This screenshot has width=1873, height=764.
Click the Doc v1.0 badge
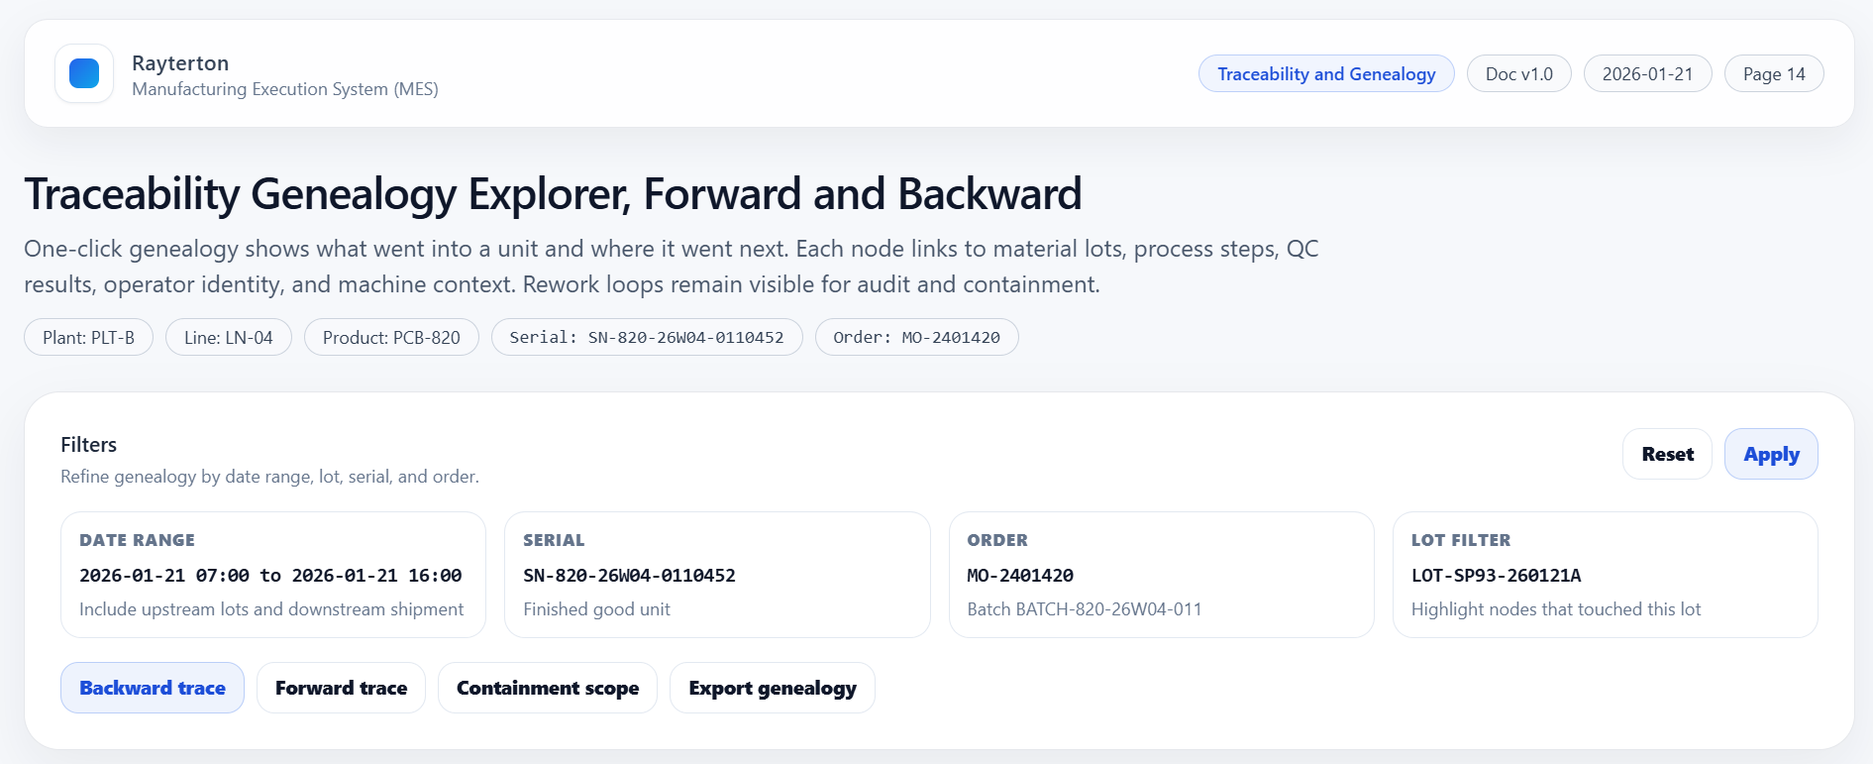point(1518,74)
